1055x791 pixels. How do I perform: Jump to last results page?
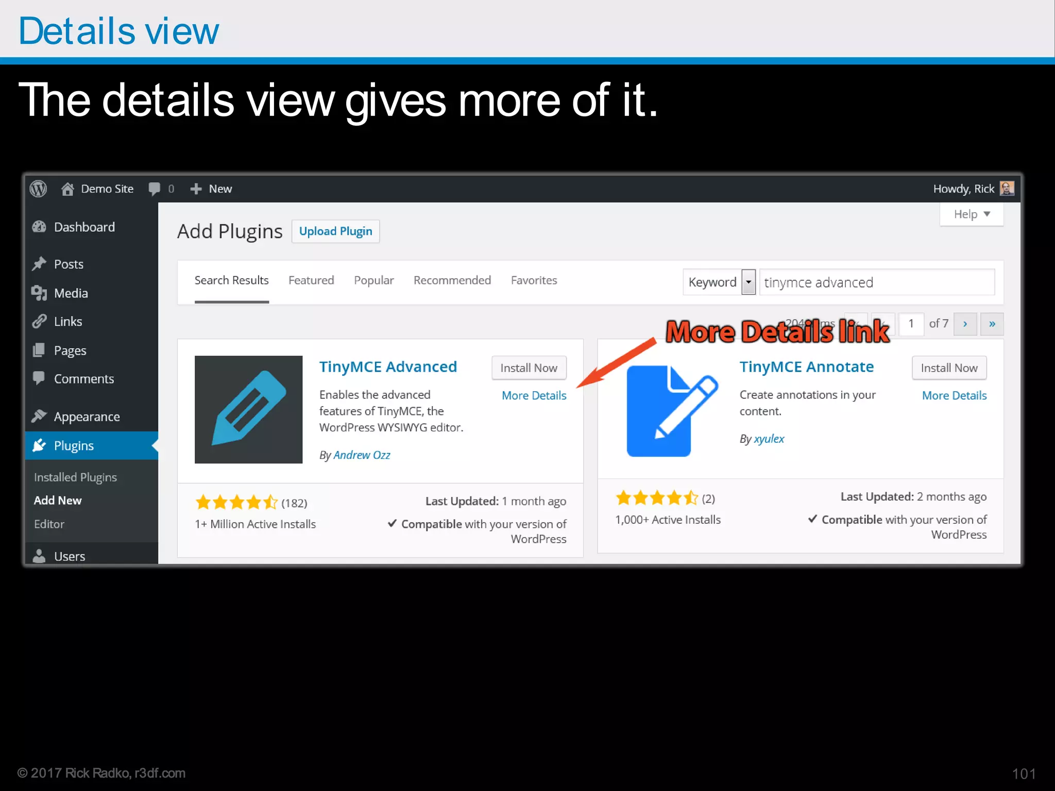(992, 324)
